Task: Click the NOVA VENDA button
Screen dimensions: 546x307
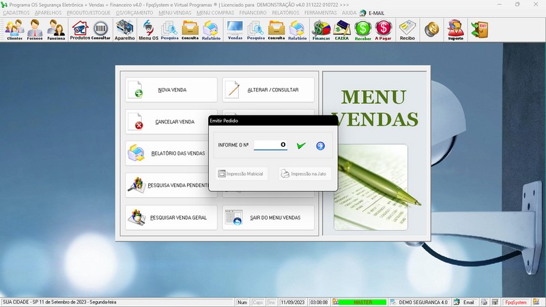Action: 171,90
